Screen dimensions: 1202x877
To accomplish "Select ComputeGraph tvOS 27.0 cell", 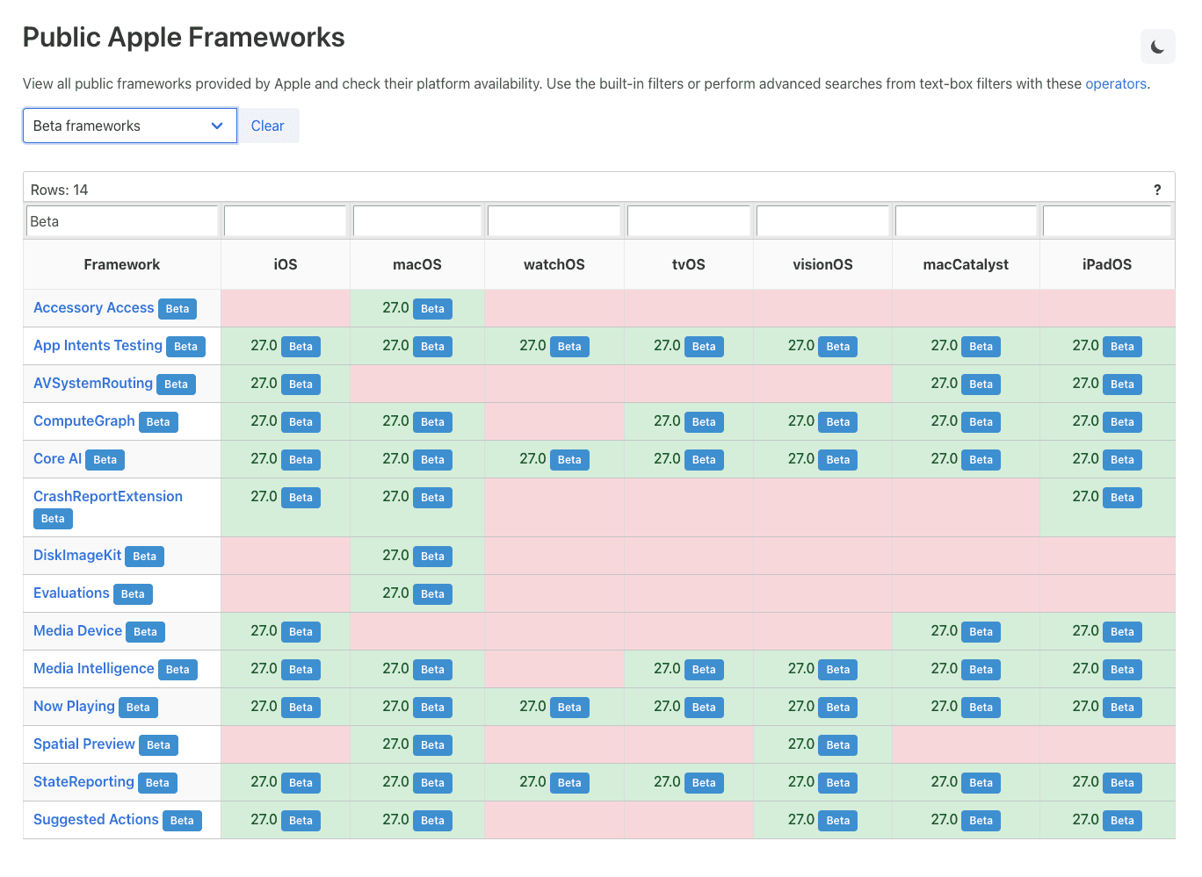I will [x=689, y=421].
